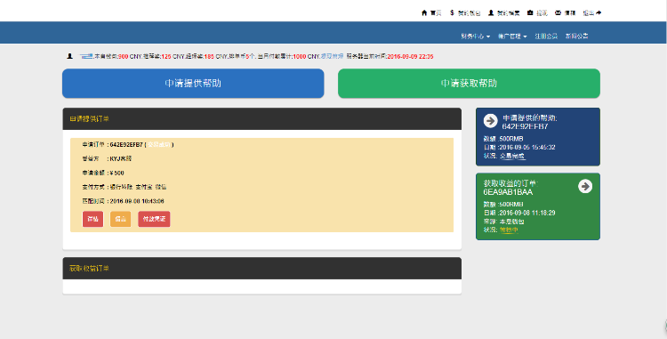The height and width of the screenshot is (339, 667).
Task: Open mailbox via the envelope icon
Action: click(x=559, y=12)
